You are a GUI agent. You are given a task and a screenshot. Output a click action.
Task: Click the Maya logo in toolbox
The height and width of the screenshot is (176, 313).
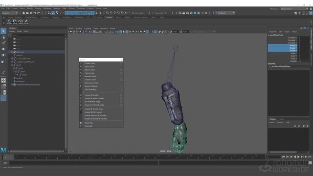click(x=3, y=150)
